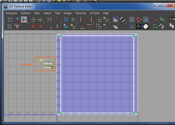Flip selected UVs in U direction
This screenshot has width=175, height=125.
pyautogui.click(x=33, y=20)
